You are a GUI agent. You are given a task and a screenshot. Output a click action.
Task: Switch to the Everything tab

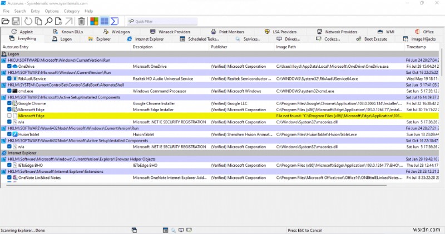pos(22,38)
